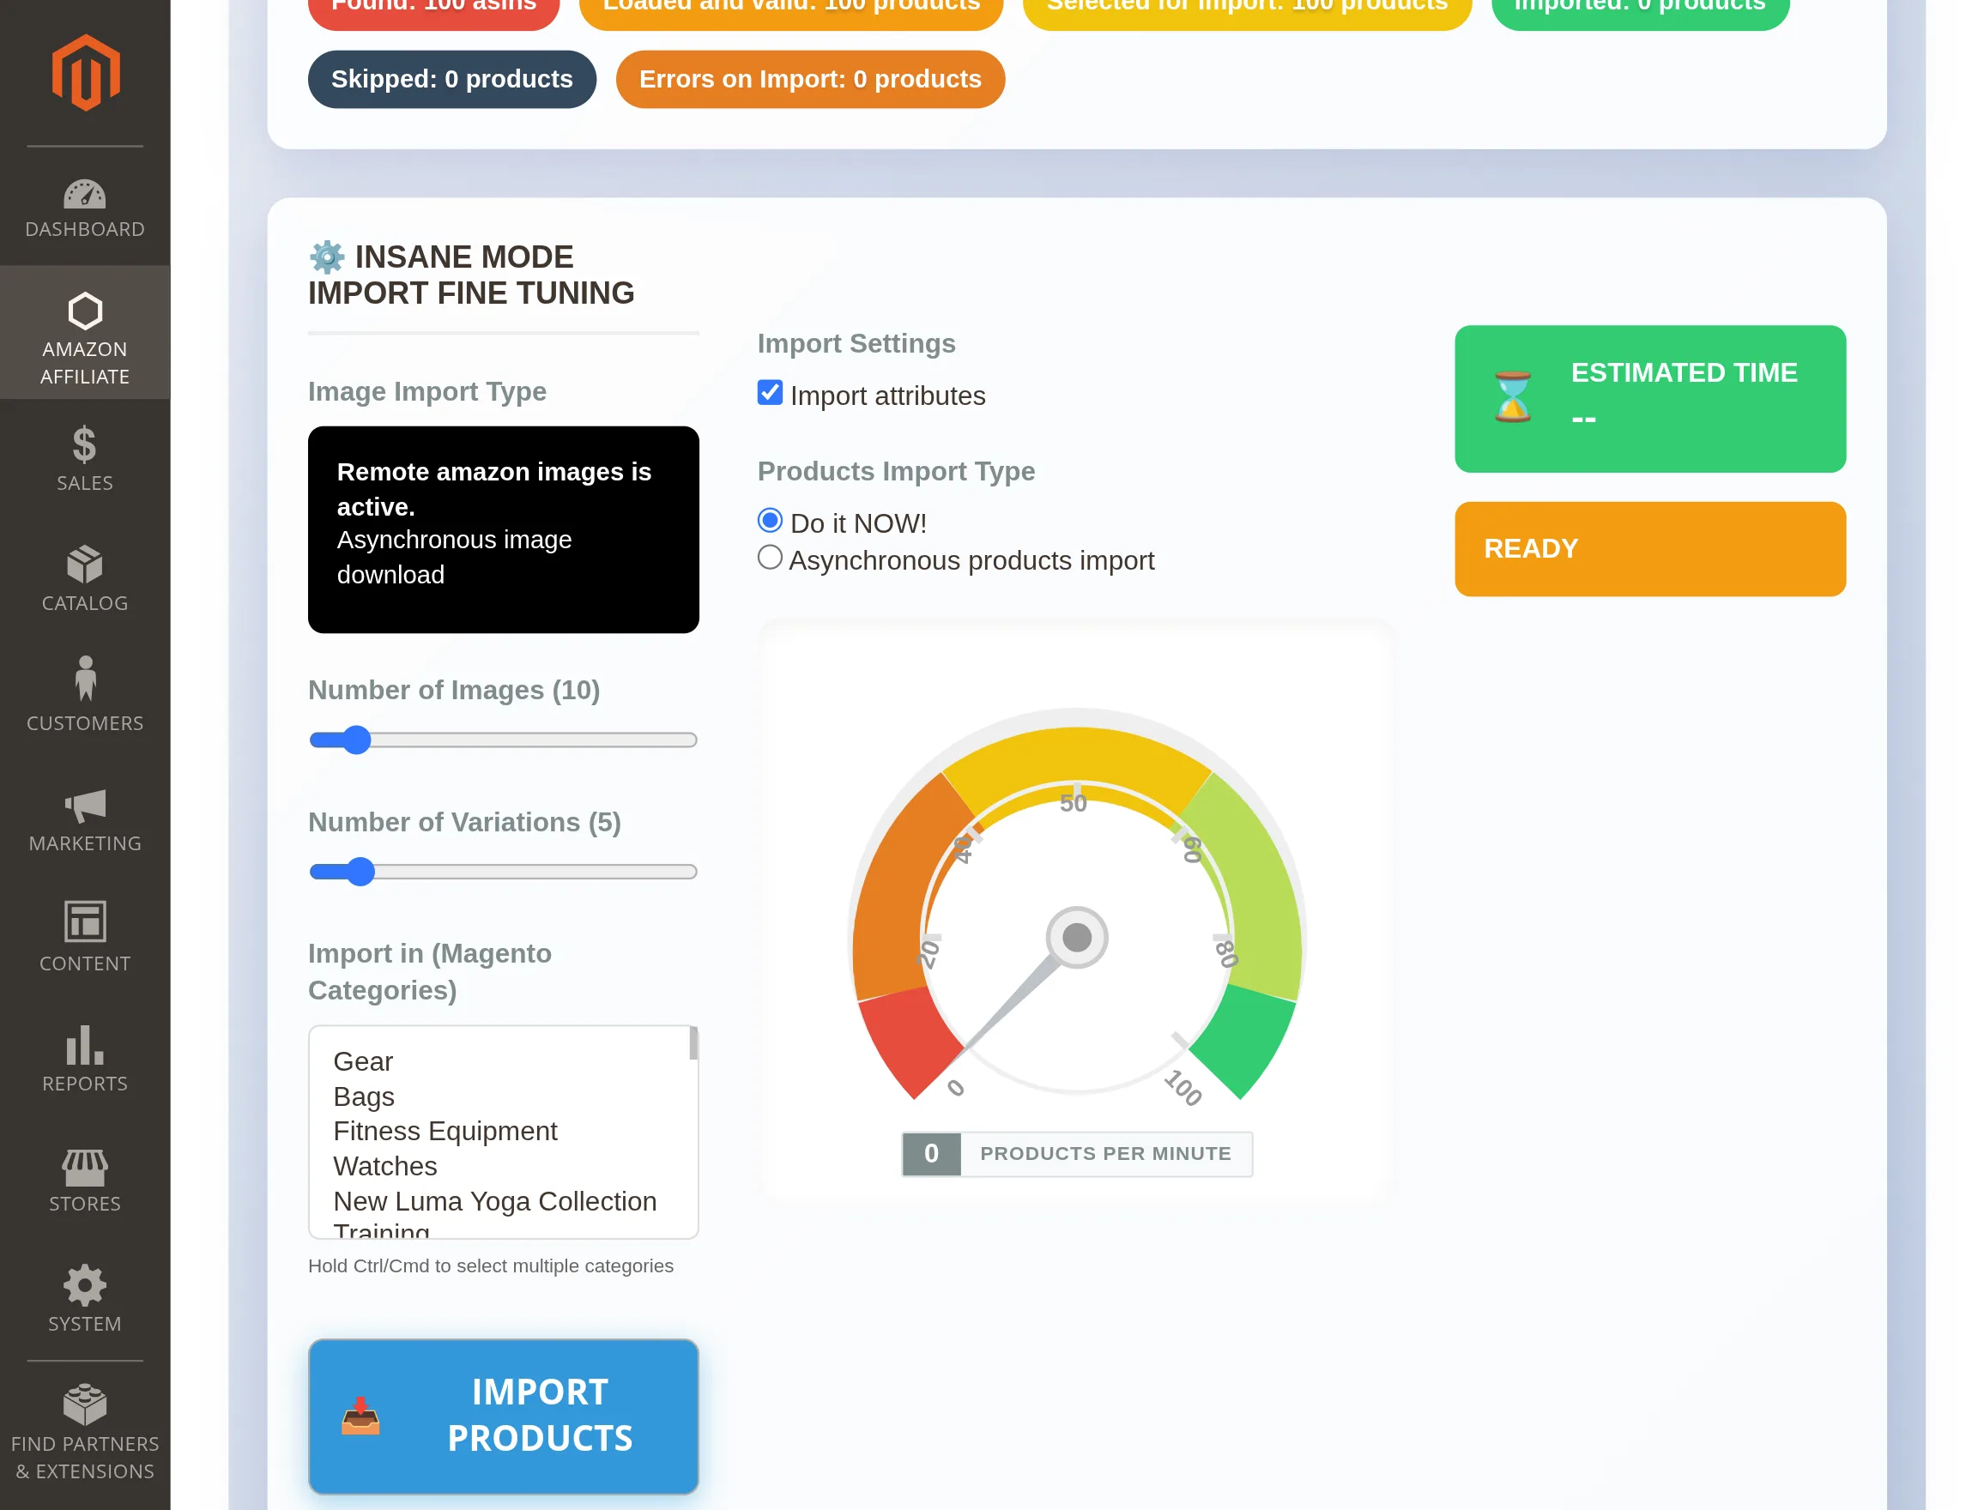Open the Marketing megaphone icon
This screenshot has width=1984, height=1510.
(84, 806)
